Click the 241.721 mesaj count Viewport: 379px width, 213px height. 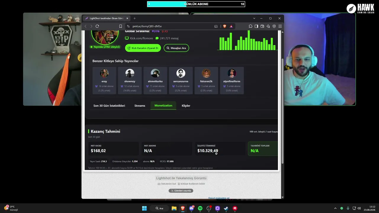click(x=167, y=38)
